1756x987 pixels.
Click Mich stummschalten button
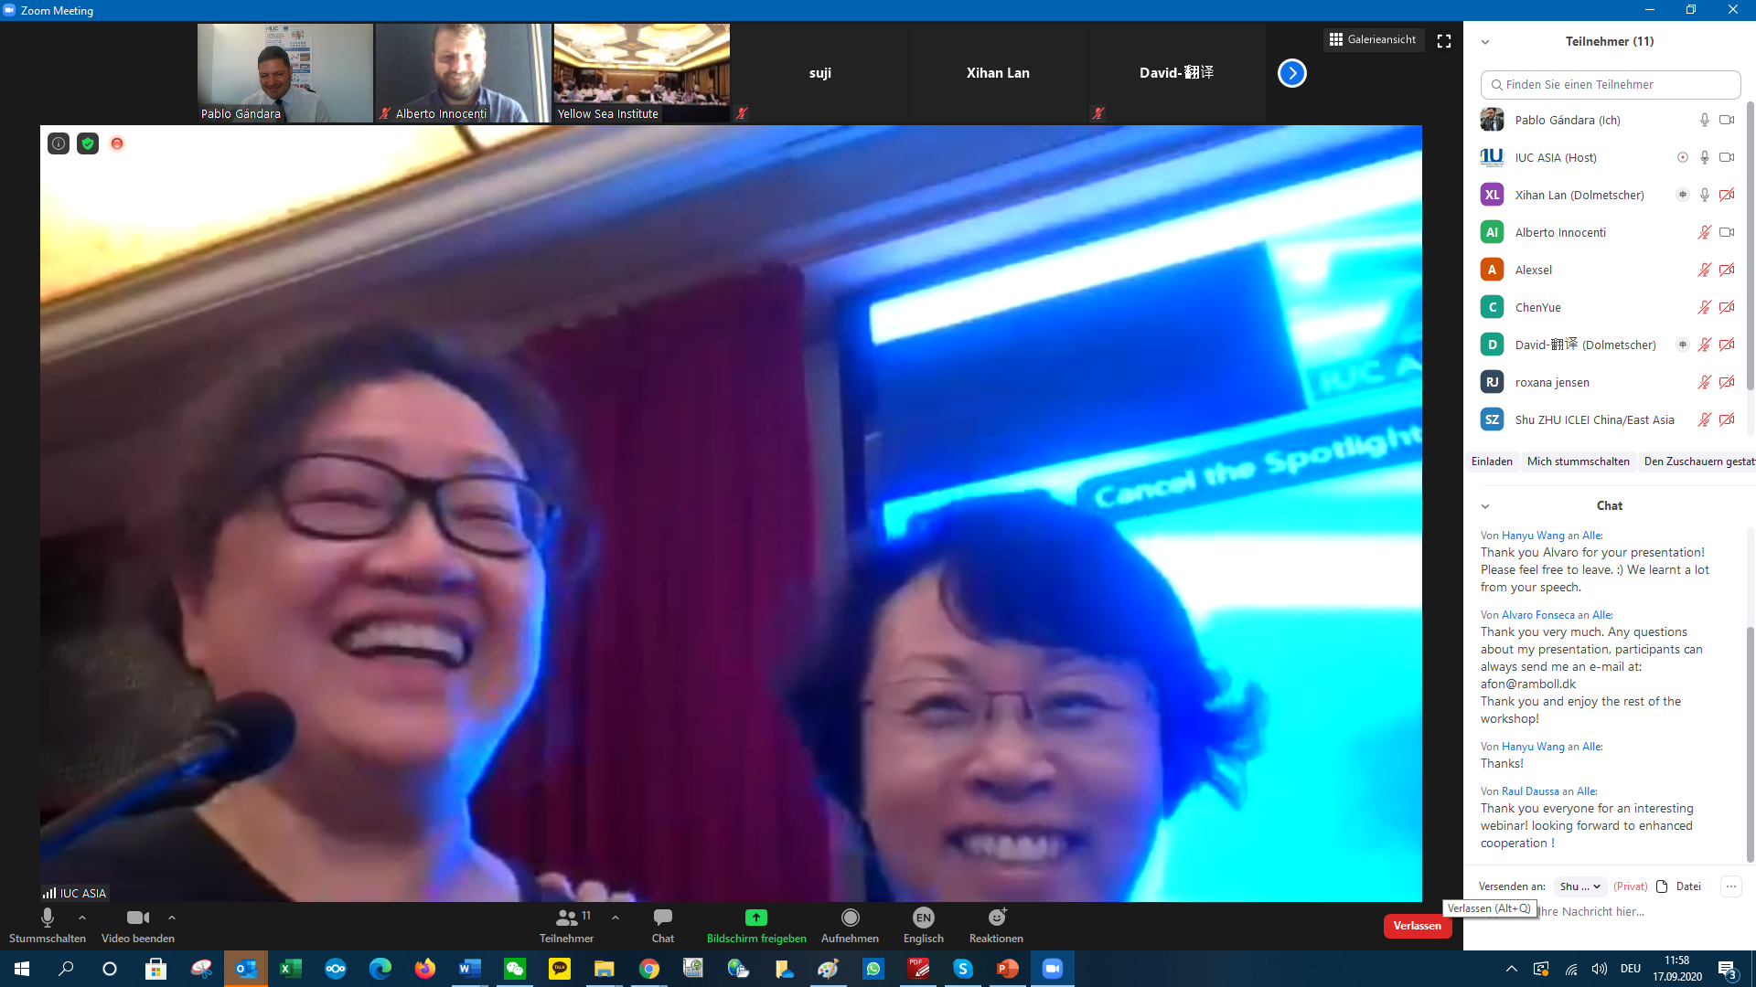click(1578, 462)
